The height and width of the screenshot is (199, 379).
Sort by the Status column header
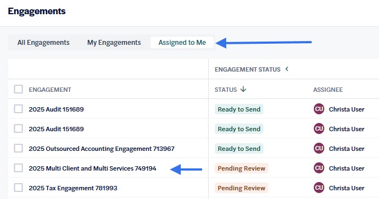(x=226, y=90)
